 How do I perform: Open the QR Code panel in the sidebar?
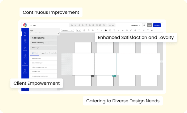pyautogui.click(x=25, y=71)
